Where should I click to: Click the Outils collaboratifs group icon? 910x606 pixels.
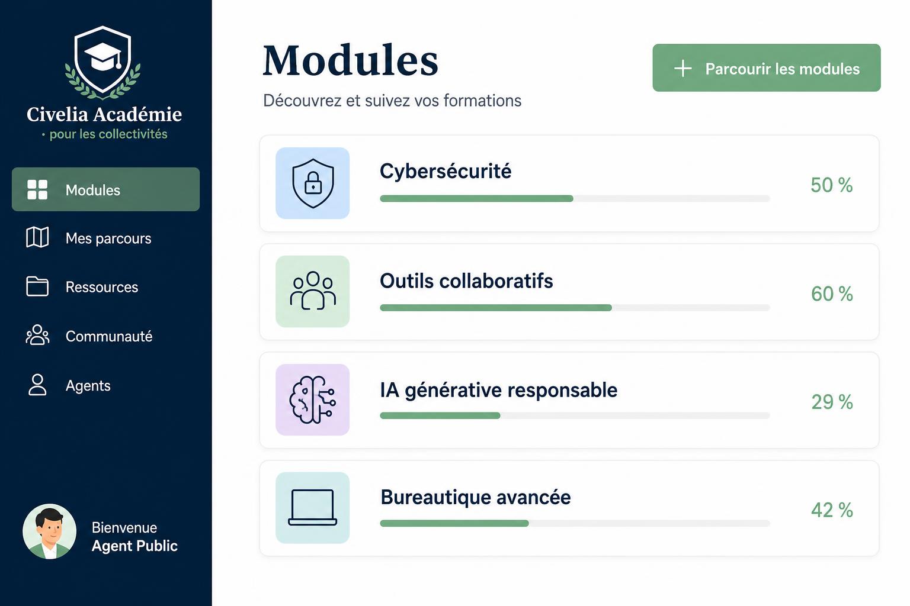pos(313,291)
